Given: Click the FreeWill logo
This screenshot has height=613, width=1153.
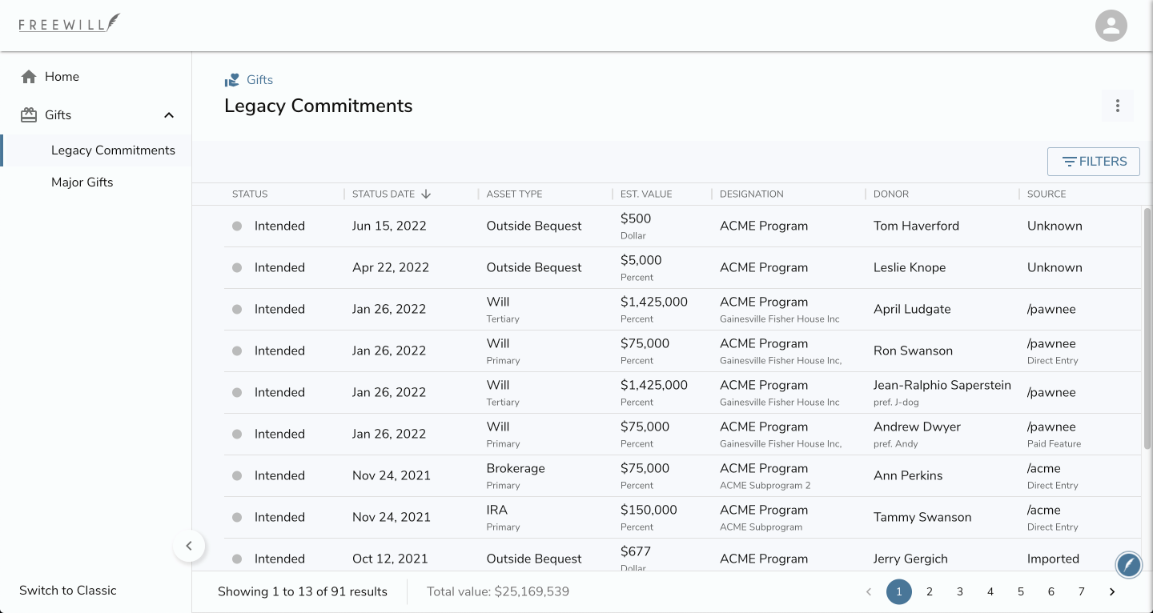Looking at the screenshot, I should [x=70, y=23].
